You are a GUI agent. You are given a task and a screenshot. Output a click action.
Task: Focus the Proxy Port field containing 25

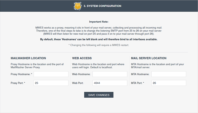click(51, 83)
